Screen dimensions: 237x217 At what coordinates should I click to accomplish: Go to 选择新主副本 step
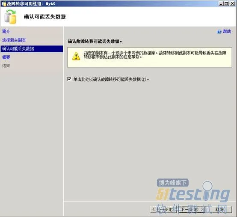click(x=14, y=40)
